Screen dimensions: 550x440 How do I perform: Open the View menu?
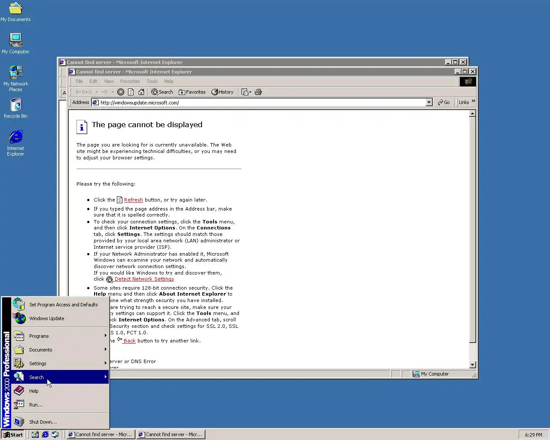click(109, 81)
